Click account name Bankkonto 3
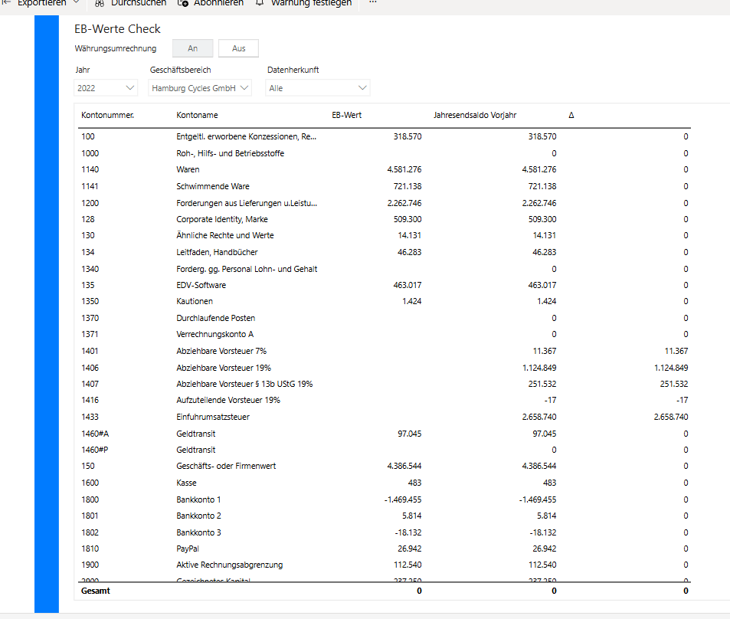 (198, 532)
